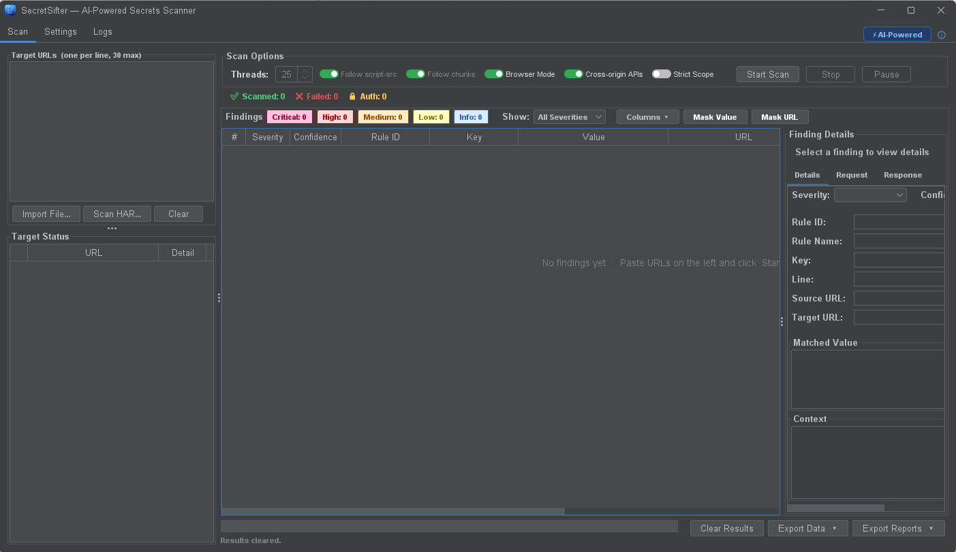The image size is (956, 552).
Task: Focus the Context text box
Action: 868,462
